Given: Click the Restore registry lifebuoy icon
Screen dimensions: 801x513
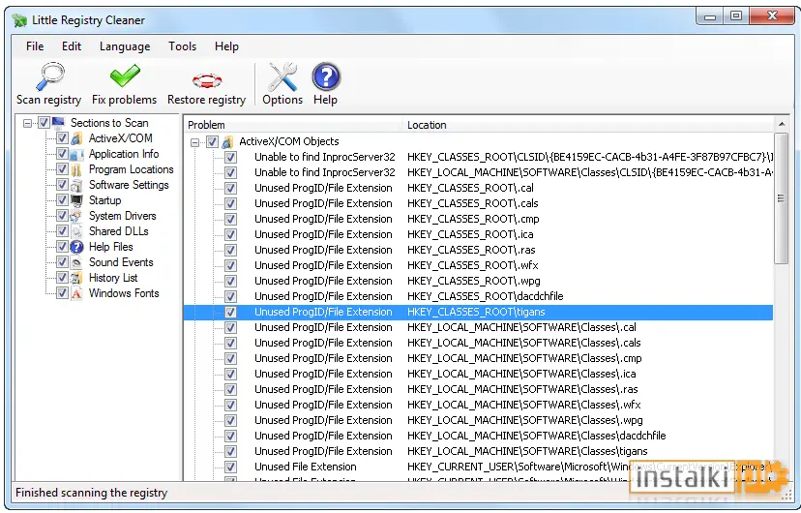Looking at the screenshot, I should (206, 80).
